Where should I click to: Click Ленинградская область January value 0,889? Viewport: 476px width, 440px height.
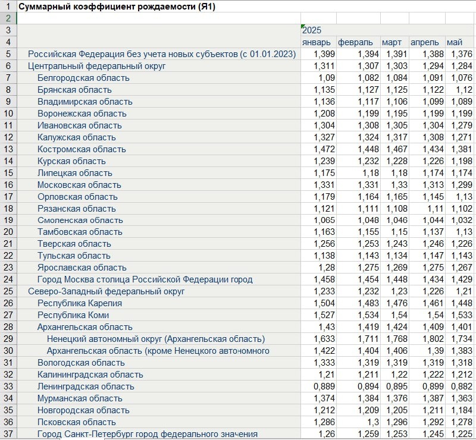(x=318, y=386)
